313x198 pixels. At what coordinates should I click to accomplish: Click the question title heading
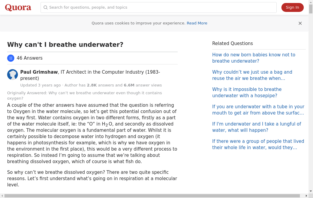[65, 45]
